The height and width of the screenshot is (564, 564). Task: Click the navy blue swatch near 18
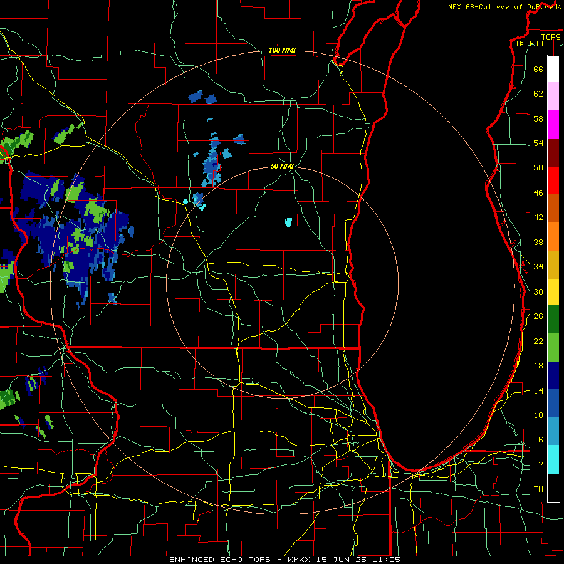[553, 375]
